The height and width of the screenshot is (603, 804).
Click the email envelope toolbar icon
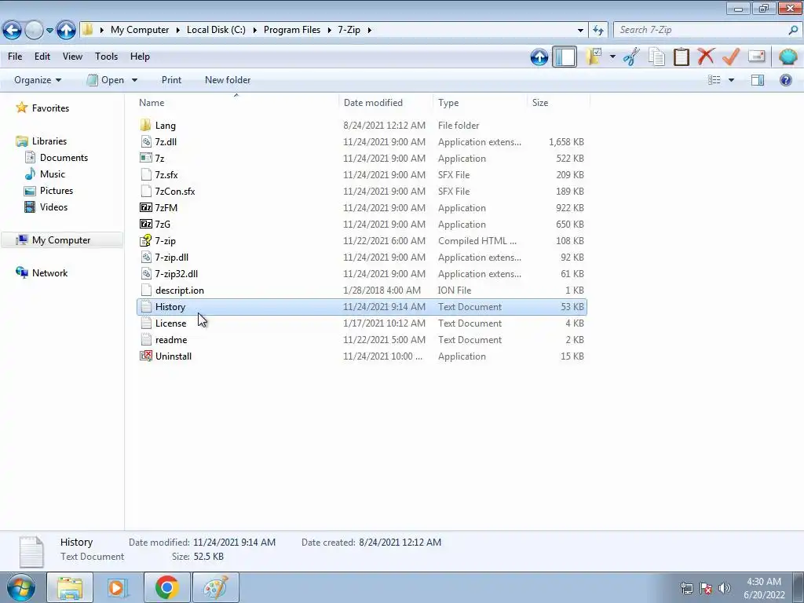(x=756, y=57)
